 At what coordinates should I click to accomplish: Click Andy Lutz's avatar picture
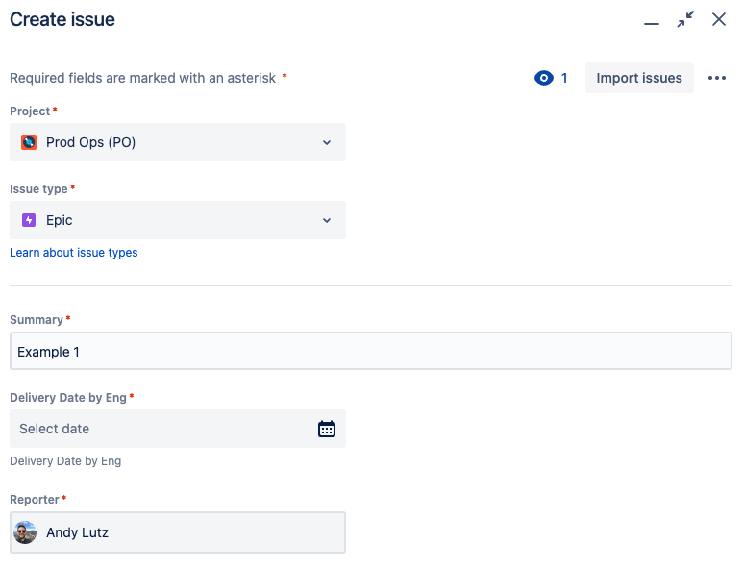(26, 532)
